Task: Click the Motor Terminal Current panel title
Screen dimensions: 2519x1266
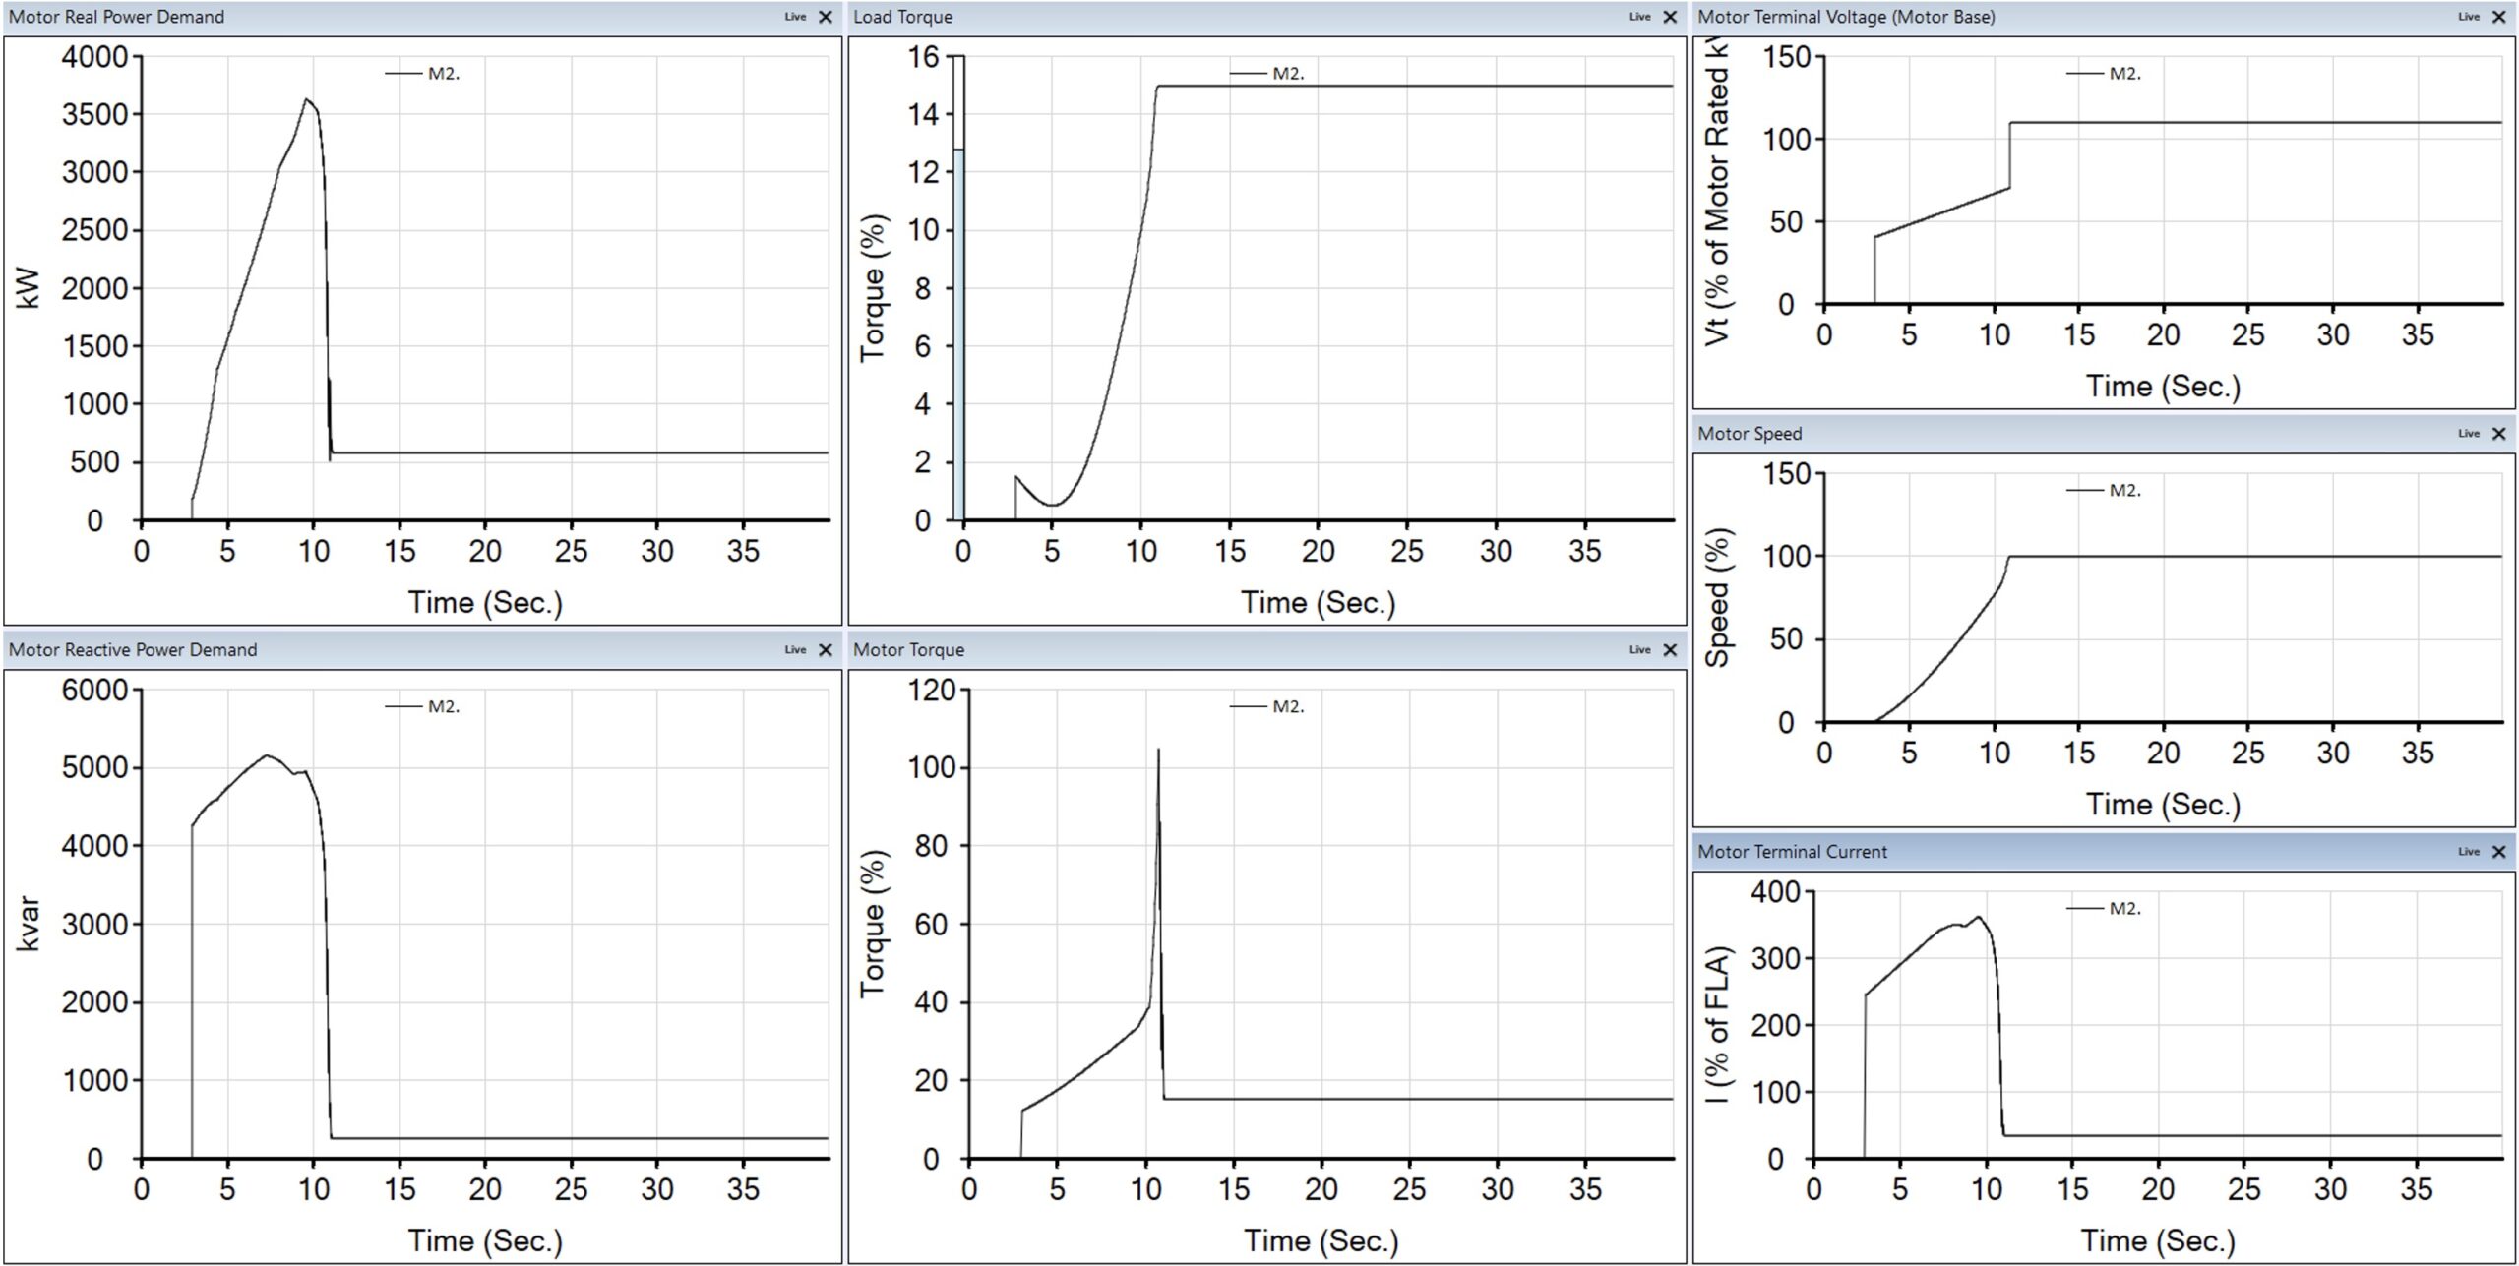Action: tap(1793, 852)
